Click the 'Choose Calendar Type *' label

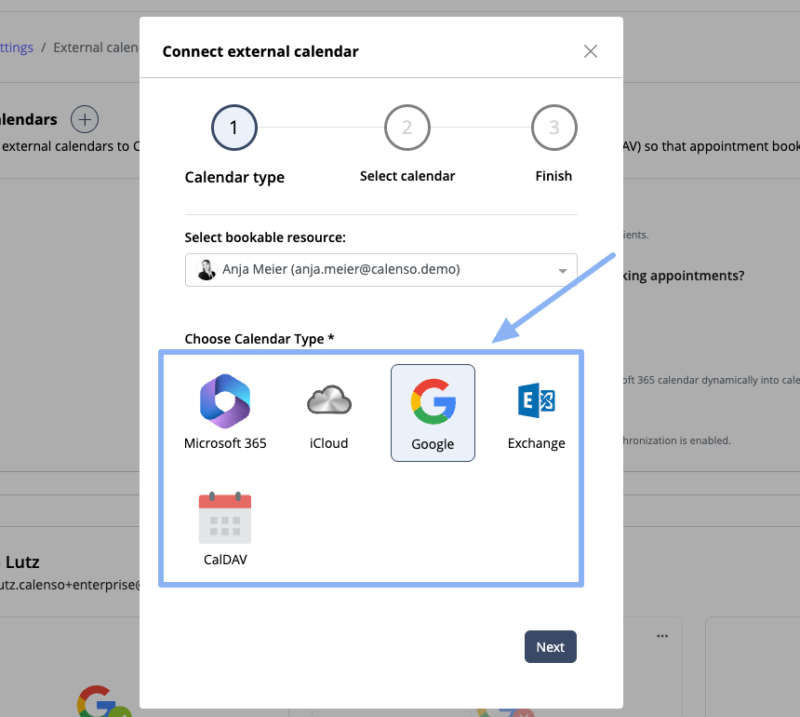pos(260,339)
